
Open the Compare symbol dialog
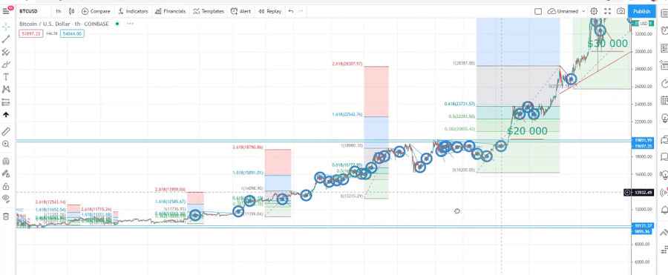coord(96,12)
